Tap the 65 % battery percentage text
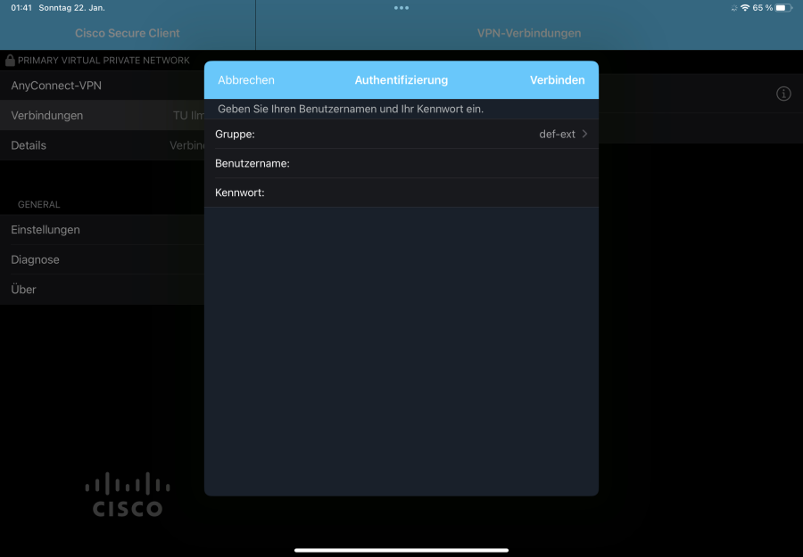Viewport: 803px width, 557px height. point(763,8)
